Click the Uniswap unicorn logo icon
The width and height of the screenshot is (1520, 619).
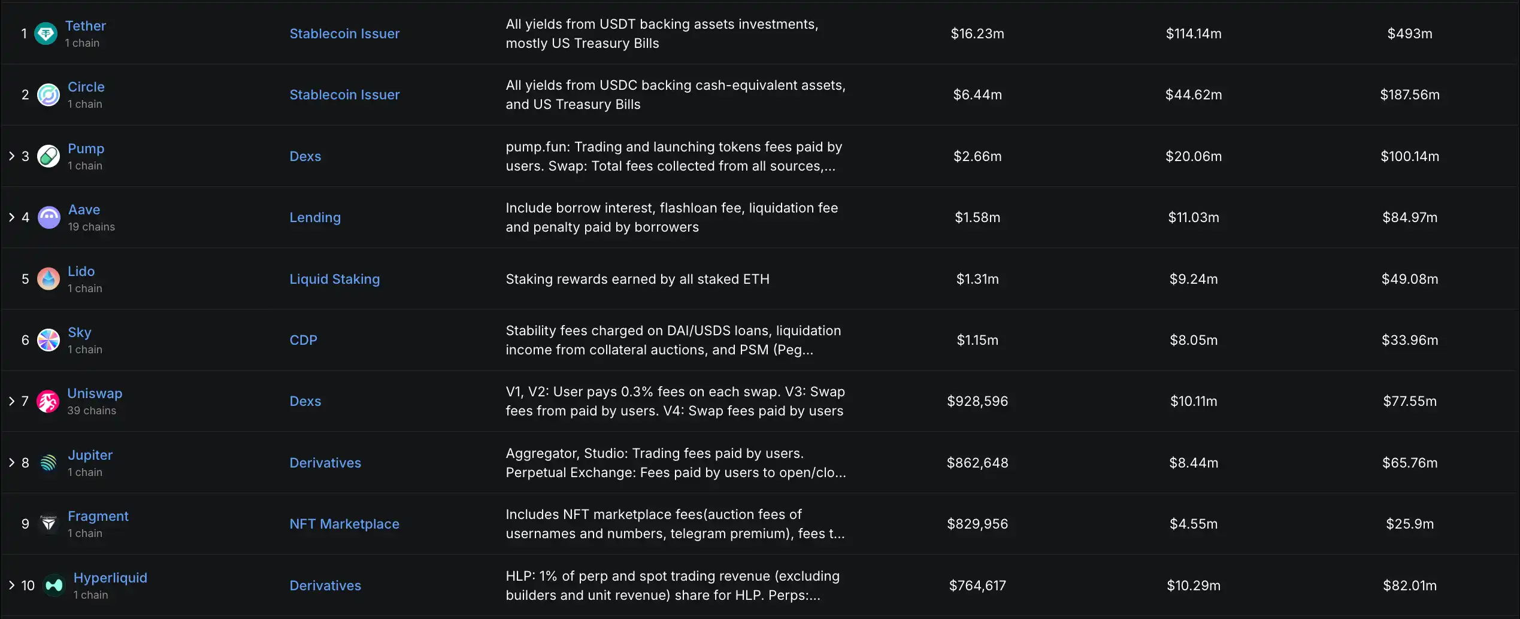pyautogui.click(x=48, y=401)
